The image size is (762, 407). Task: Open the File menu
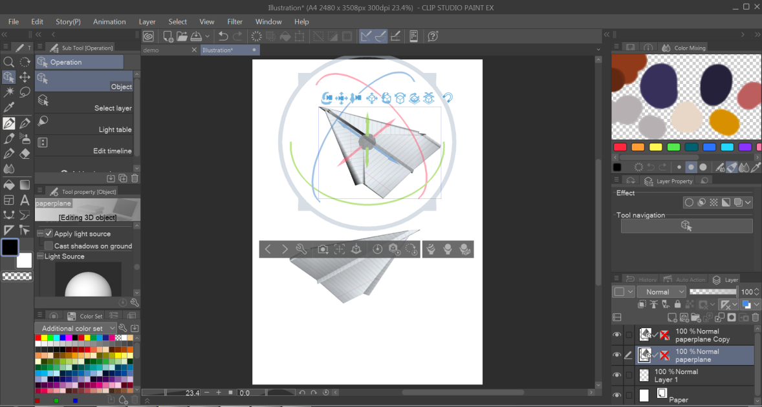(x=14, y=22)
